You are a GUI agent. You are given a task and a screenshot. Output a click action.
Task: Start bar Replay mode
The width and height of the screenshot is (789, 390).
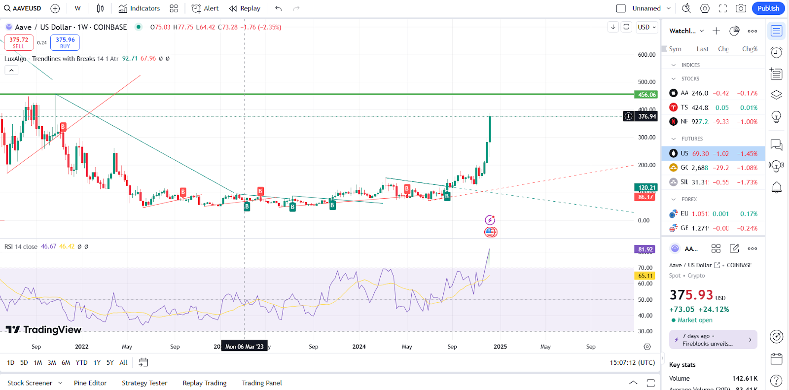tap(245, 8)
